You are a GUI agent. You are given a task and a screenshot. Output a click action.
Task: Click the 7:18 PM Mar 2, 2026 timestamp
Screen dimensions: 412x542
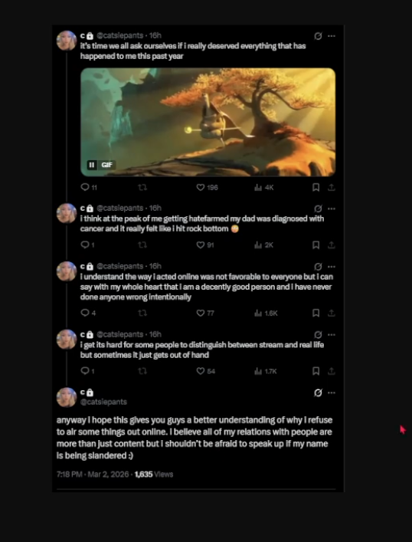point(93,475)
